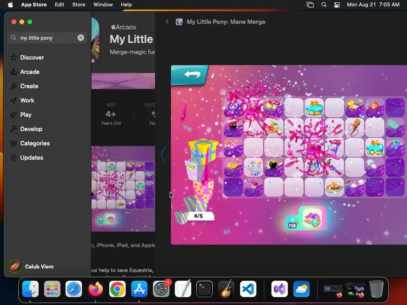Open the Apple menu
The image size is (407, 305).
(10, 4)
